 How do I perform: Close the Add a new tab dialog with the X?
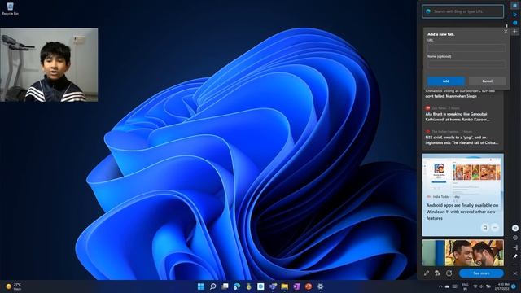[506, 32]
